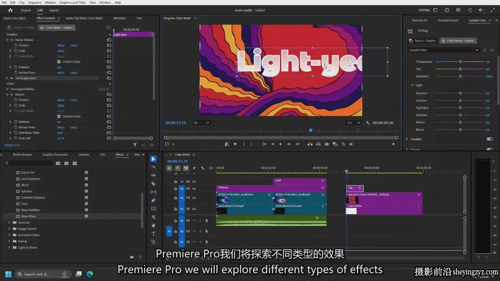Click the Export Frame camera icon

(327, 144)
